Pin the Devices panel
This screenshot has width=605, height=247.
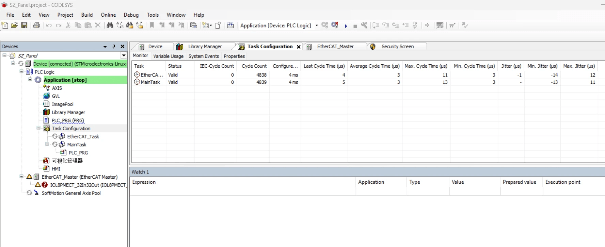(x=114, y=47)
